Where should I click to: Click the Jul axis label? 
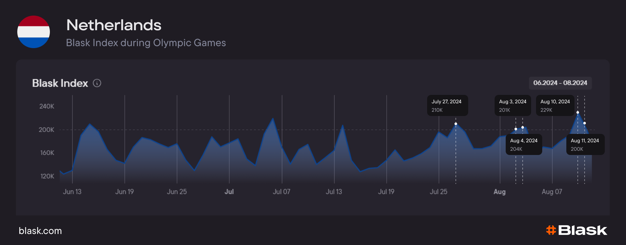(229, 192)
